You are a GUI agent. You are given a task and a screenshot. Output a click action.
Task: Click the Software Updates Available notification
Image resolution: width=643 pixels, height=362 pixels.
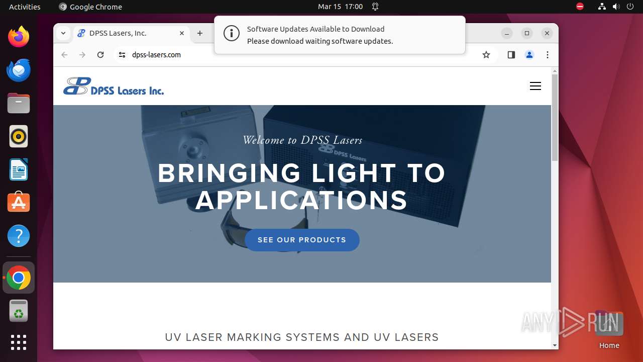pos(340,35)
